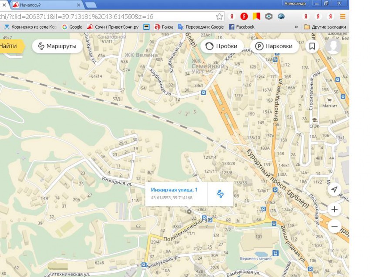Click the Верхняя станция cable car icon
Viewport: 370px width, 277px height.
274,253
